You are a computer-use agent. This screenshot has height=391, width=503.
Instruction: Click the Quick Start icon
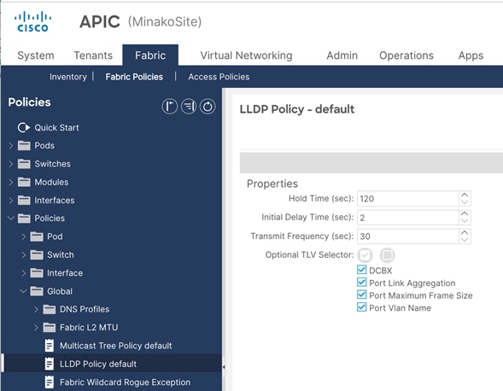click(24, 128)
